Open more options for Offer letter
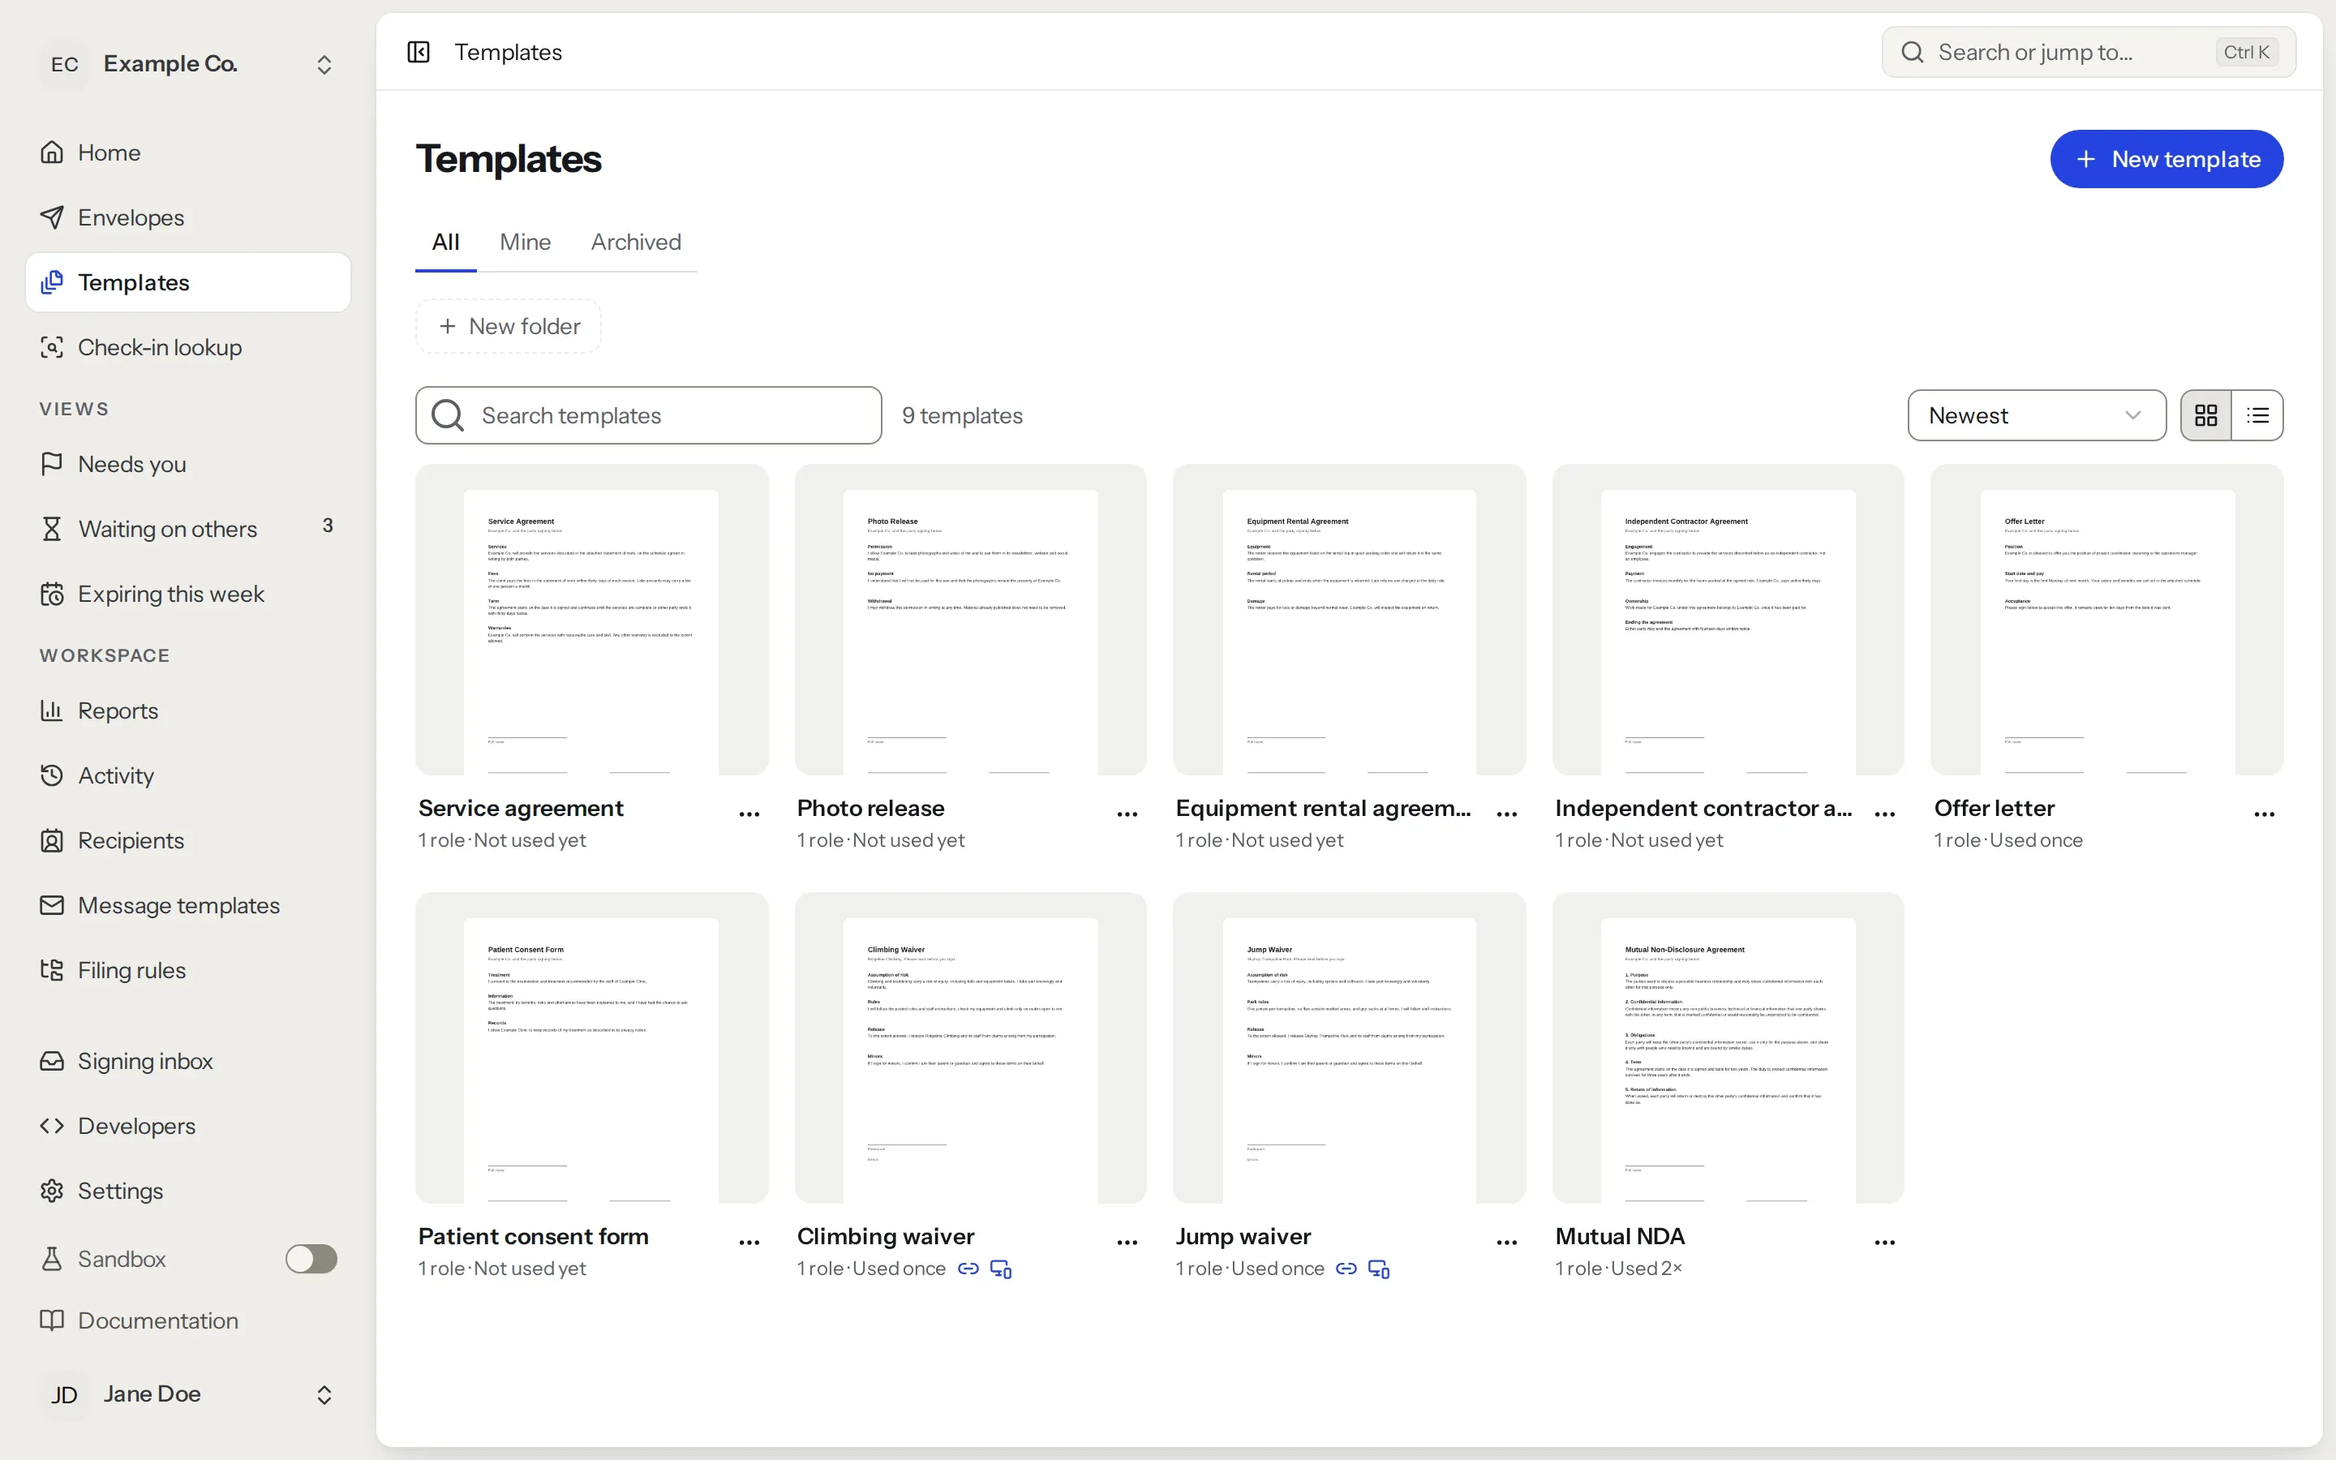This screenshot has width=2336, height=1460. point(2265,814)
